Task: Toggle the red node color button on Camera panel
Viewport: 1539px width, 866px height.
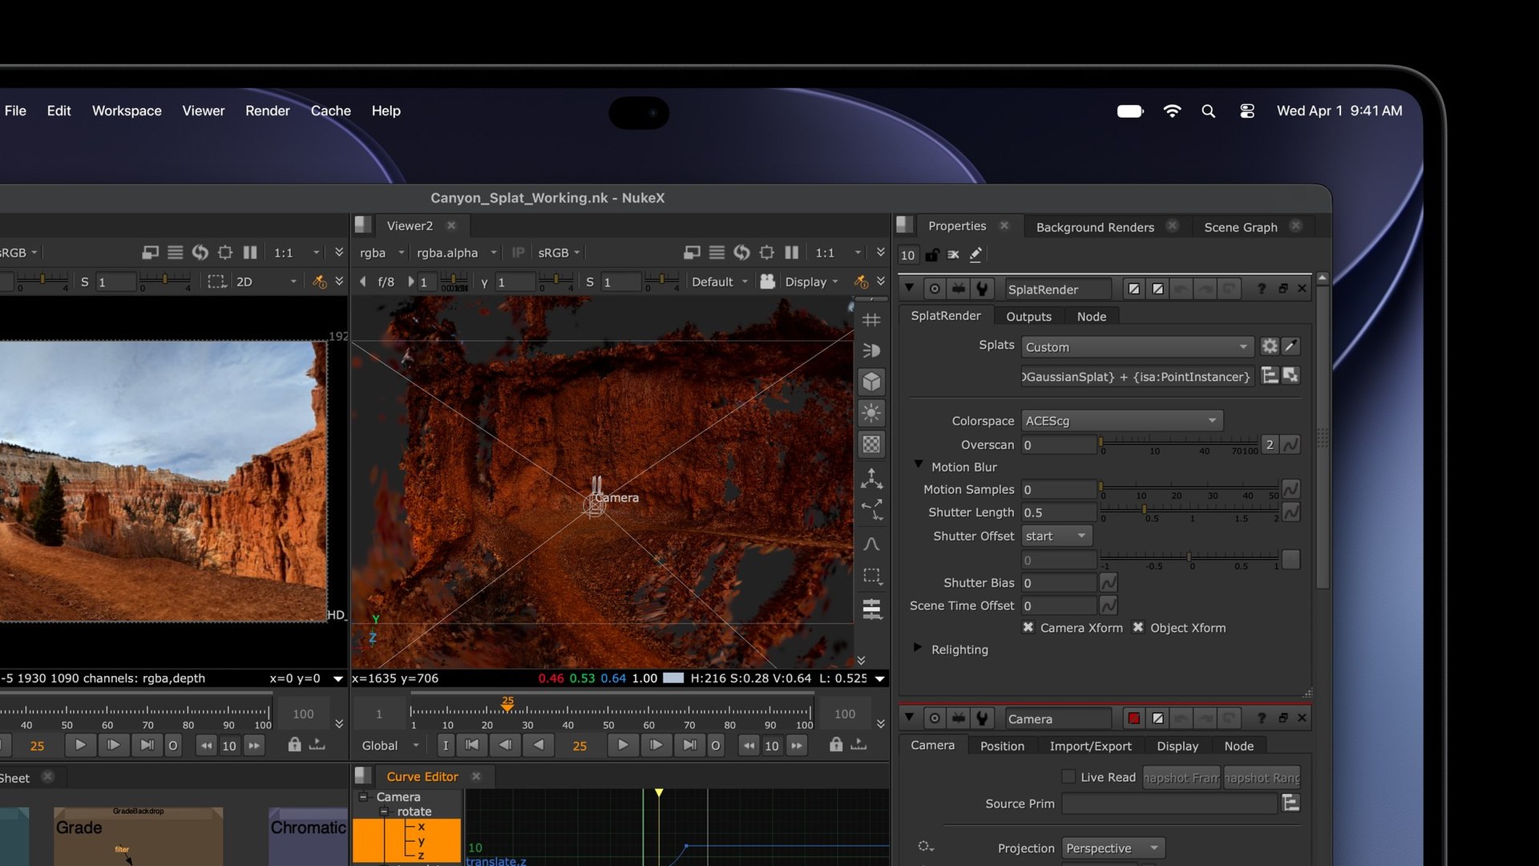Action: [1133, 718]
